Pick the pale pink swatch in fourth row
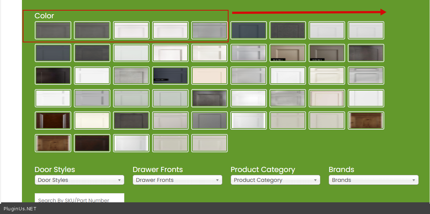This screenshot has height=214, width=430. coord(327,98)
